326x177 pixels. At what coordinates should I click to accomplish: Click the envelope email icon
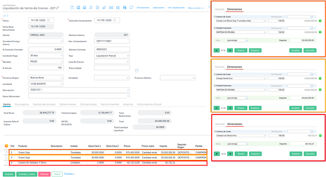point(111,8)
